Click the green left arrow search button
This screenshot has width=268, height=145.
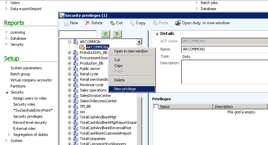(x=105, y=34)
